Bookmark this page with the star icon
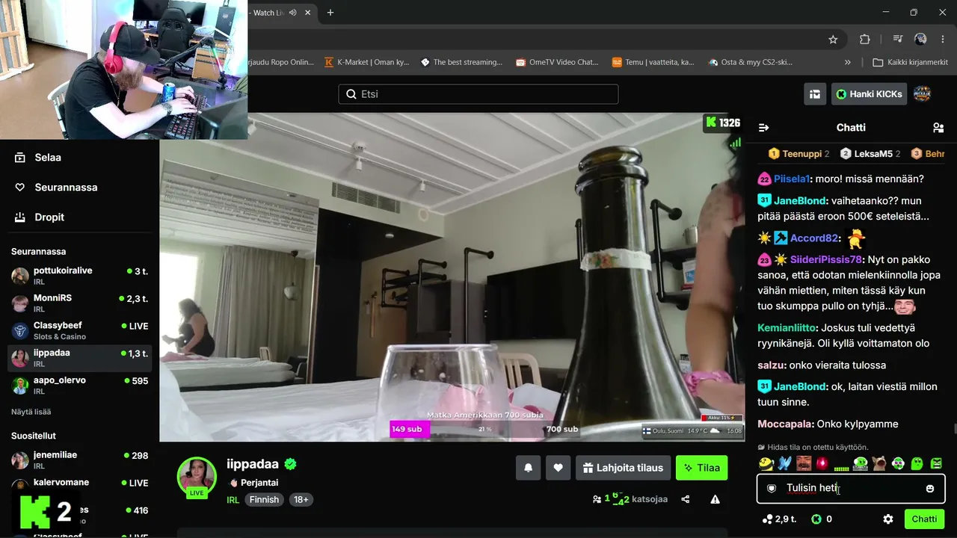 pyautogui.click(x=833, y=39)
